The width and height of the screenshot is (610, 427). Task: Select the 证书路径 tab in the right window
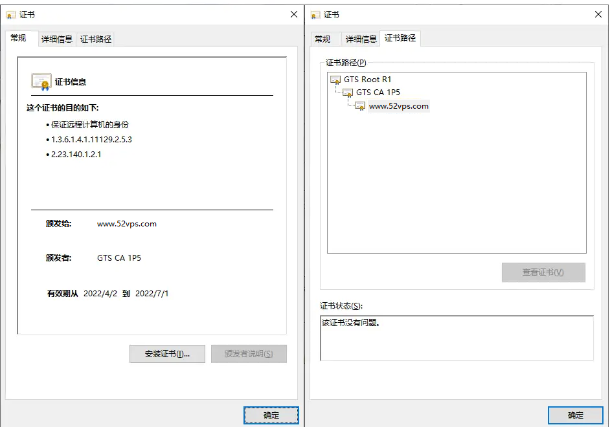pos(400,38)
